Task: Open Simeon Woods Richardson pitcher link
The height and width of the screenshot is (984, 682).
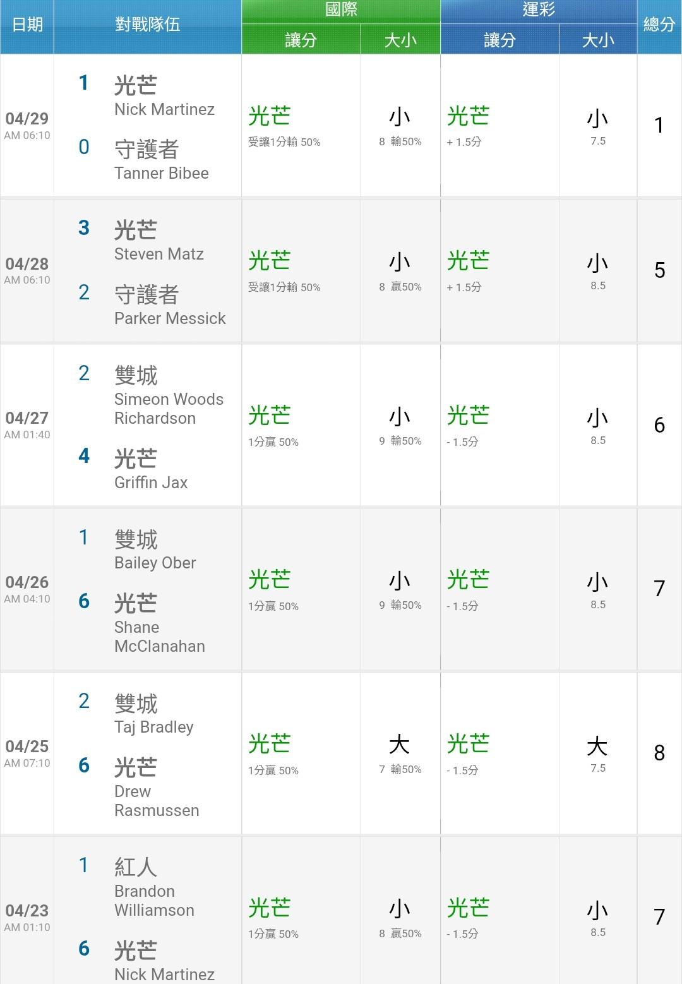Action: click(x=169, y=409)
